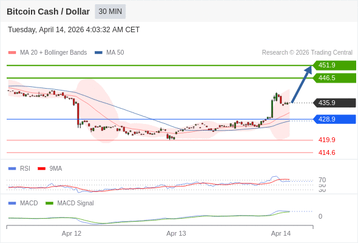Screen dimensions: 358x243
Task: Click the MA 50 blue legend swatch
Action: point(98,53)
